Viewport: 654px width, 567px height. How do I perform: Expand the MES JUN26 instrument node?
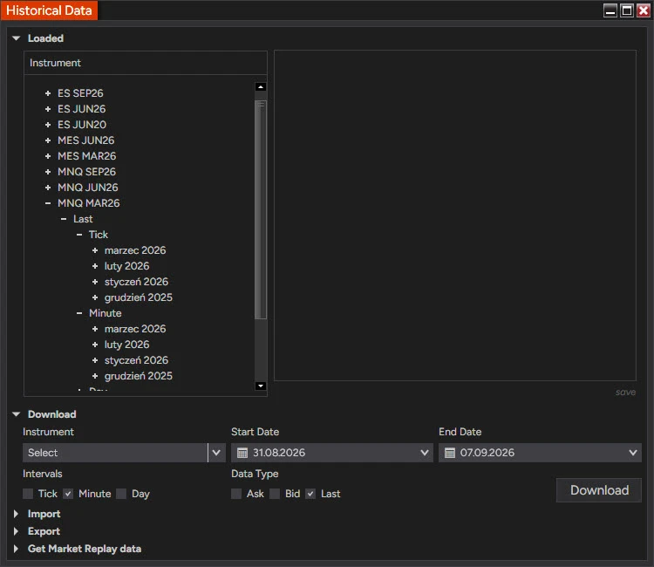tap(48, 140)
